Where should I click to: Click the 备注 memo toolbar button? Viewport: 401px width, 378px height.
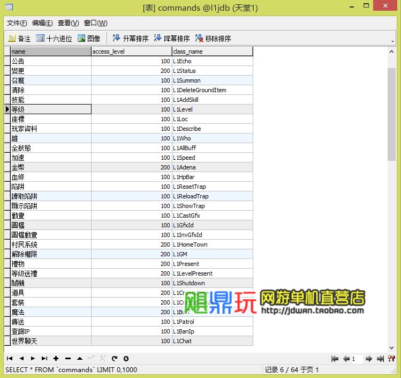point(19,39)
